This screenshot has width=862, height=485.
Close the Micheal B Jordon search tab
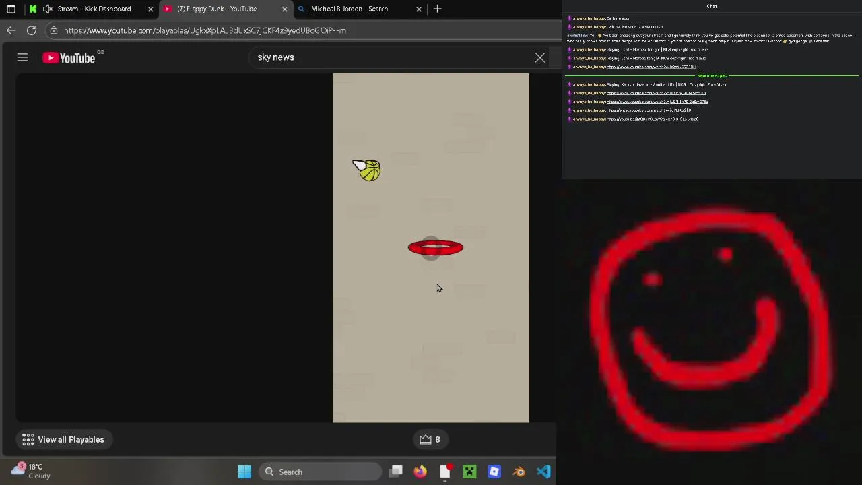point(419,9)
